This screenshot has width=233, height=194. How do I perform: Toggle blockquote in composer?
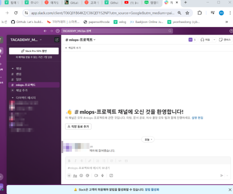click(111, 161)
